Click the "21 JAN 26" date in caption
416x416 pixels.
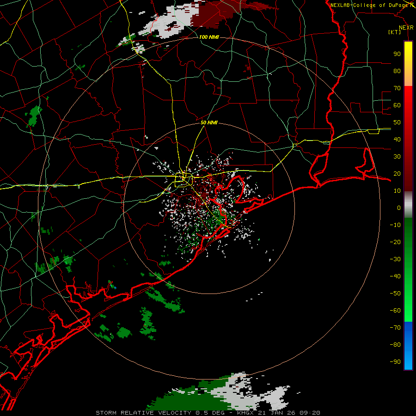pyautogui.click(x=277, y=413)
